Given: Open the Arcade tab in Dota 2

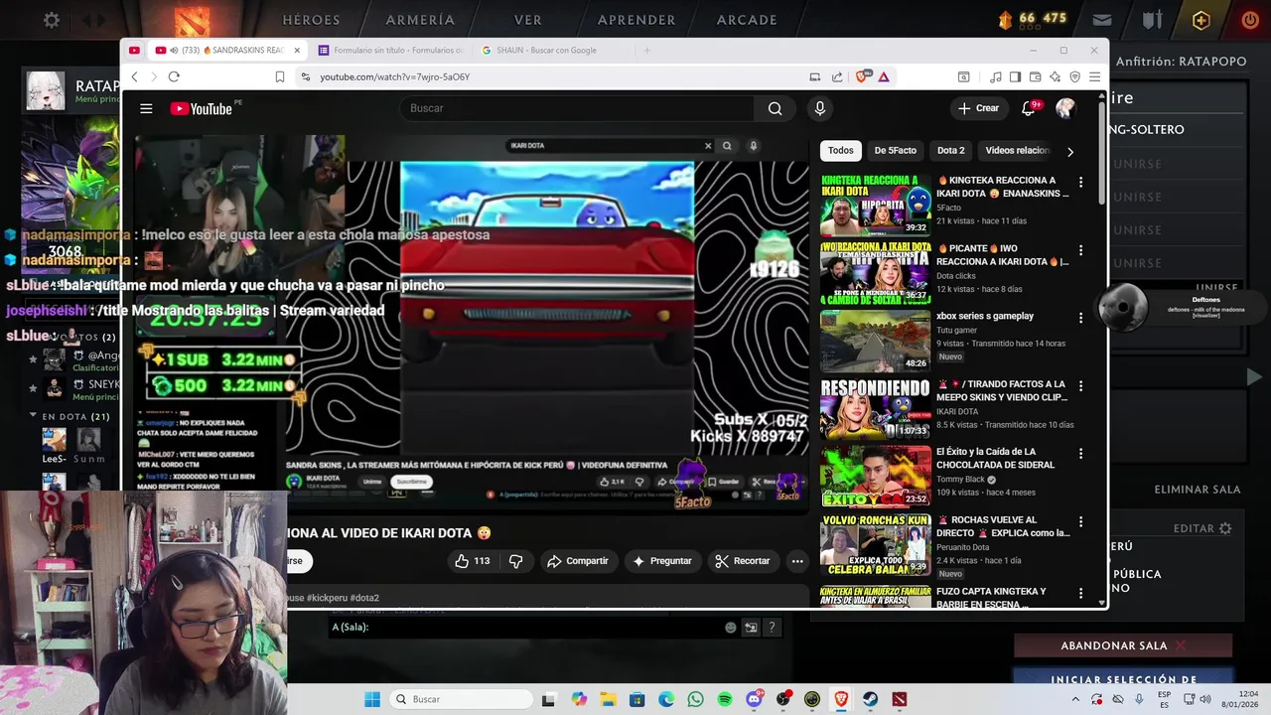Looking at the screenshot, I should (747, 20).
